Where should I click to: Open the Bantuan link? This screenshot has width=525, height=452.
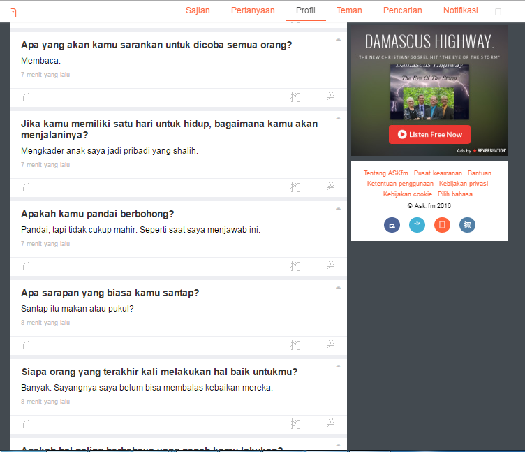[480, 173]
